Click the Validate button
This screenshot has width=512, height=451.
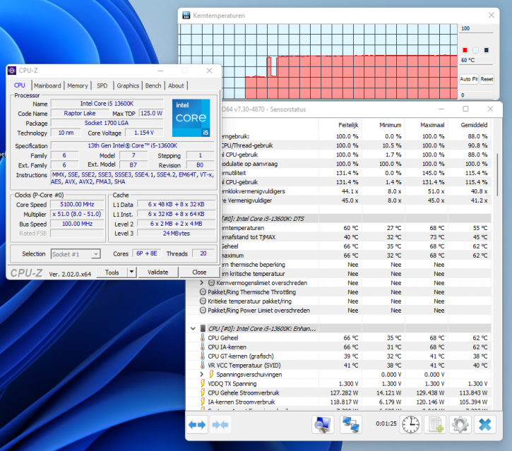[x=158, y=272]
